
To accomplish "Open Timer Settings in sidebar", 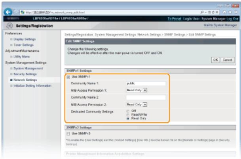I will pyautogui.click(x=23, y=45).
